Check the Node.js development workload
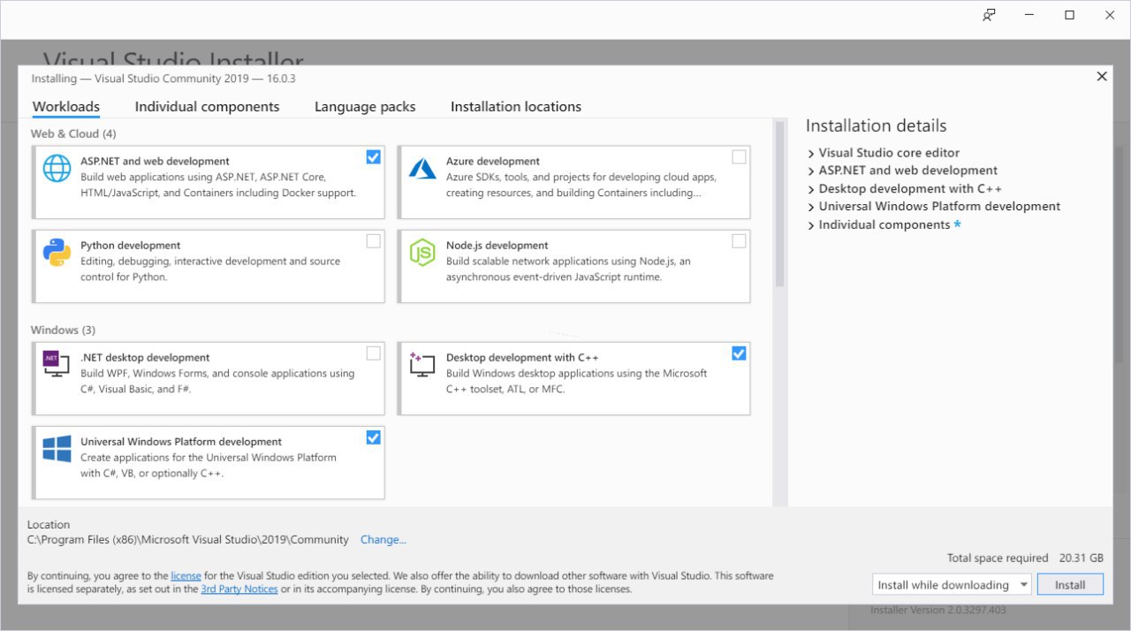1131x631 pixels. 739,241
